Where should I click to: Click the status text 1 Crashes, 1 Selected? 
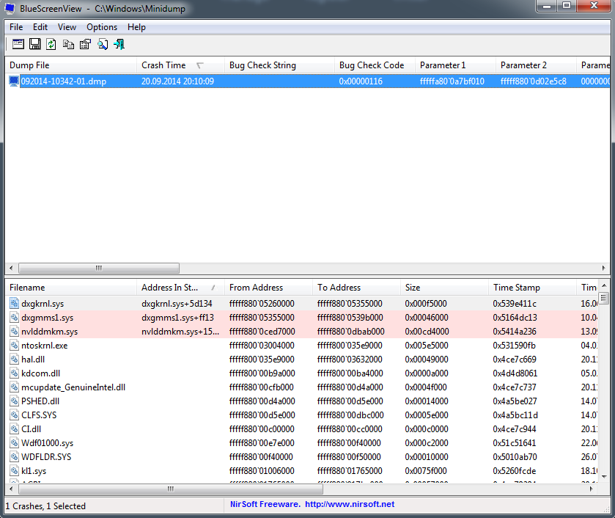coord(45,506)
